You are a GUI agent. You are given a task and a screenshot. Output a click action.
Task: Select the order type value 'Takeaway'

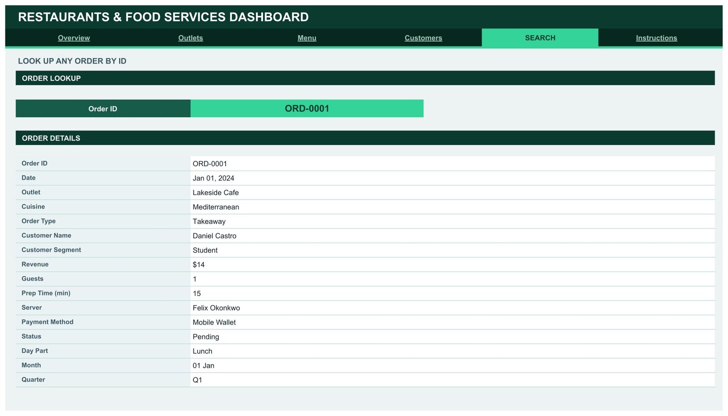pyautogui.click(x=209, y=221)
